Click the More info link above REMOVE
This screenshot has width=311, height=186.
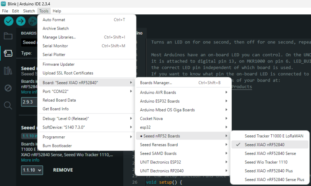coord(30,160)
